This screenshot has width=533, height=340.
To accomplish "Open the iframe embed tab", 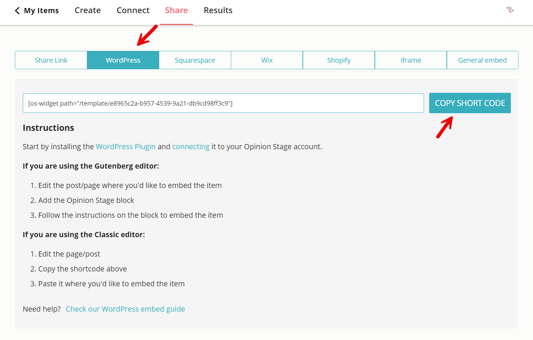I will click(411, 60).
